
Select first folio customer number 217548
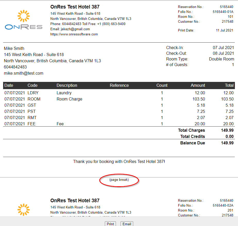[227, 22]
